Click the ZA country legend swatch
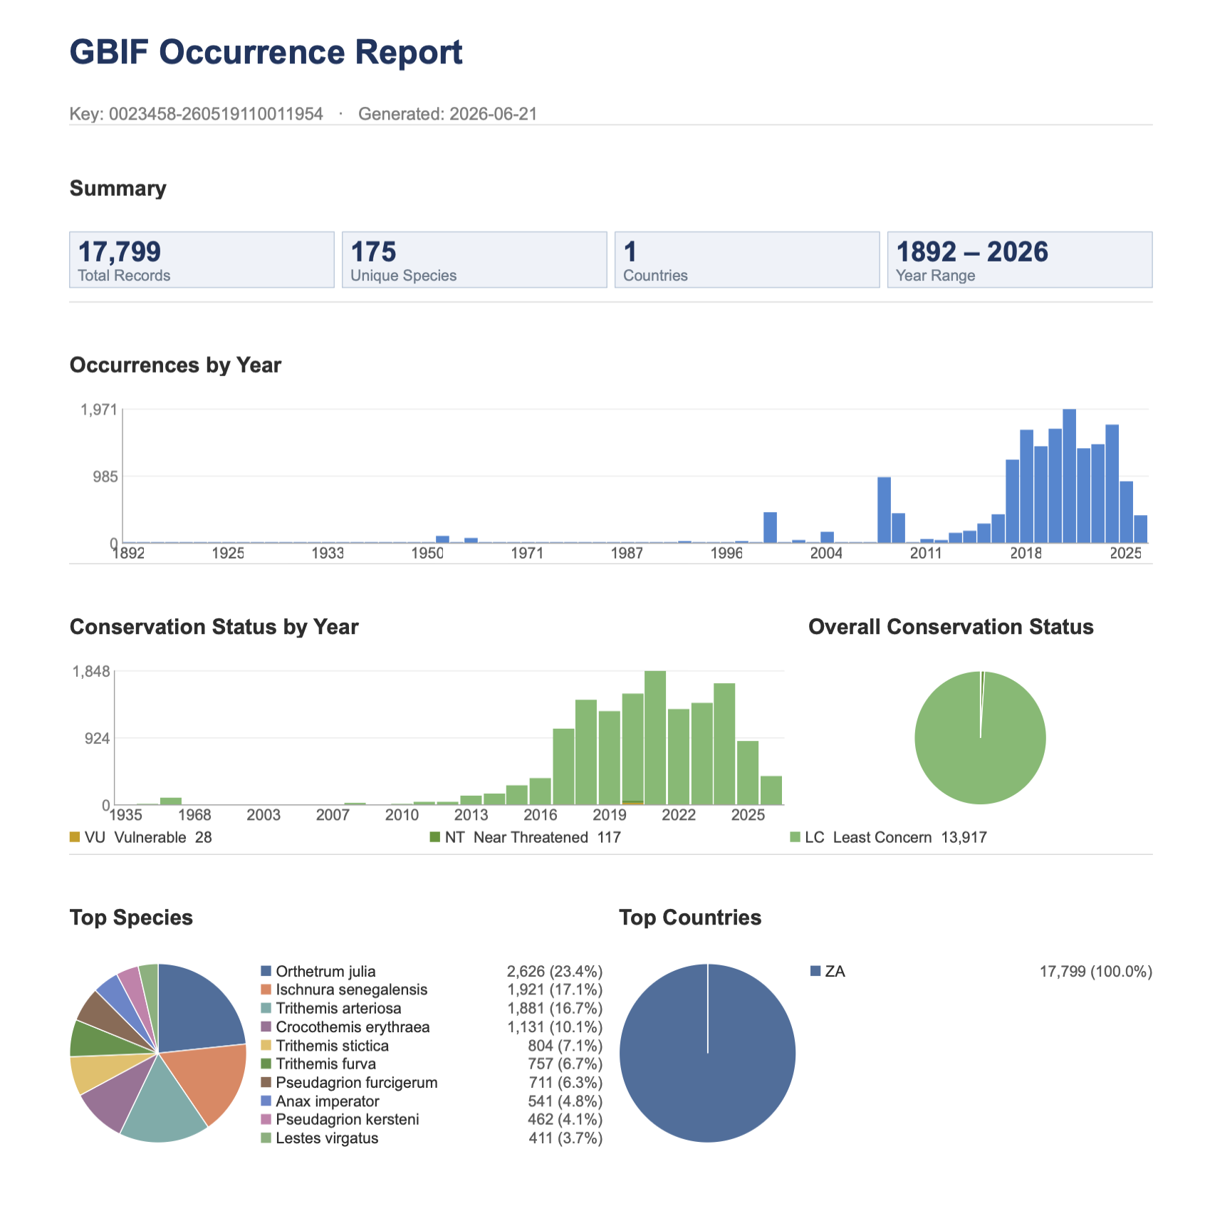1205x1221 pixels. 816,971
